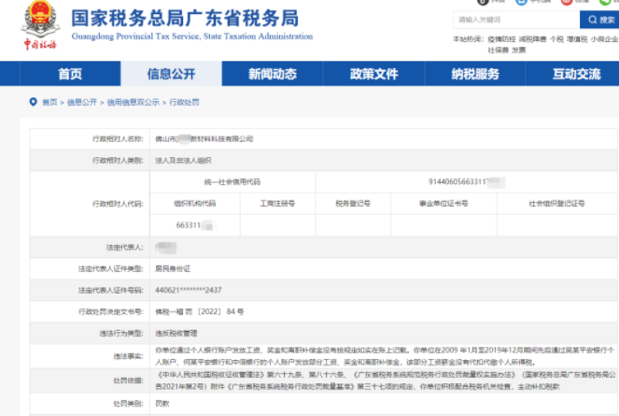This screenshot has width=619, height=416.
Task: Click the violation facts paragraph starting 你单位通过个人银行账户
Action: tap(385, 356)
